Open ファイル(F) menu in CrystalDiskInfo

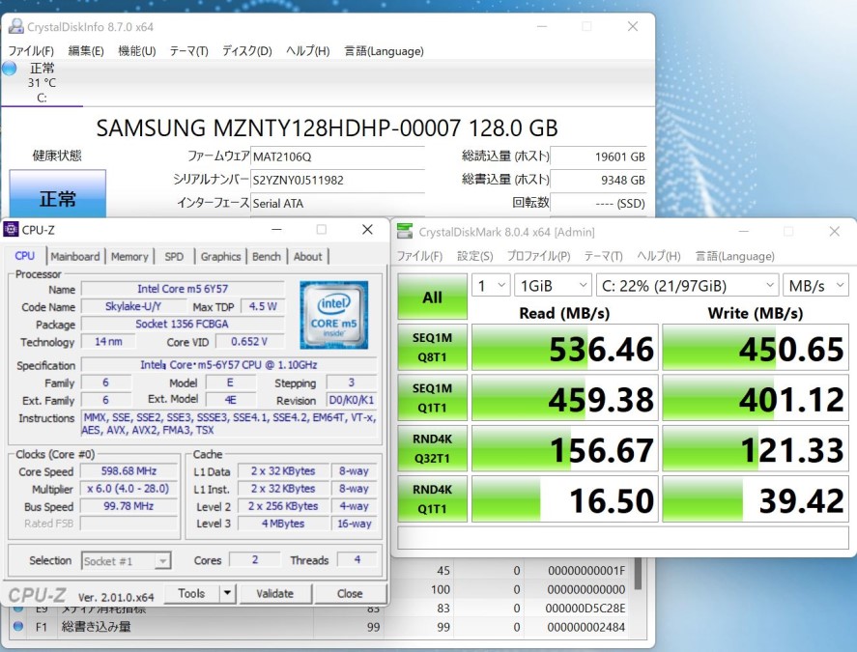[31, 51]
